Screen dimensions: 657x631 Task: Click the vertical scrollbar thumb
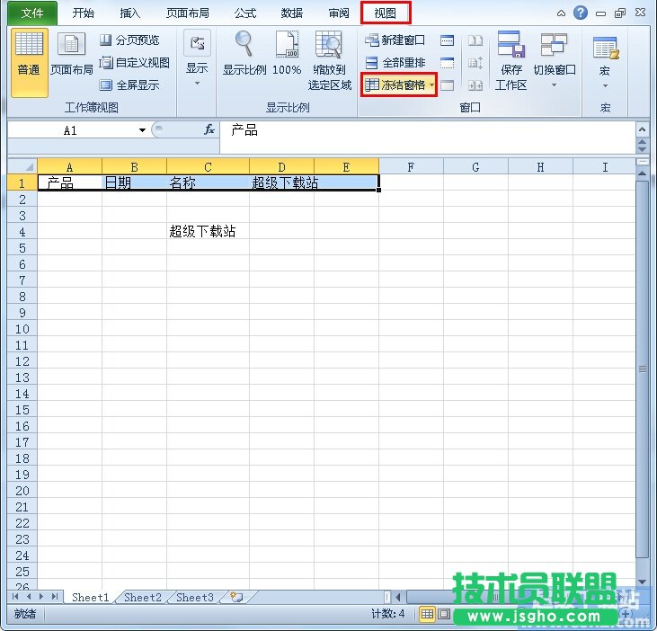click(x=642, y=369)
